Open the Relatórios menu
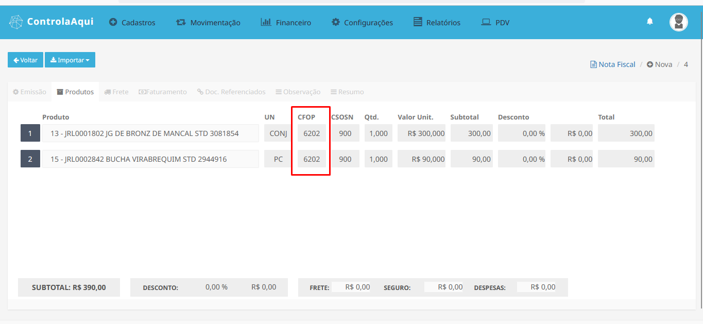This screenshot has width=703, height=324. coord(437,23)
